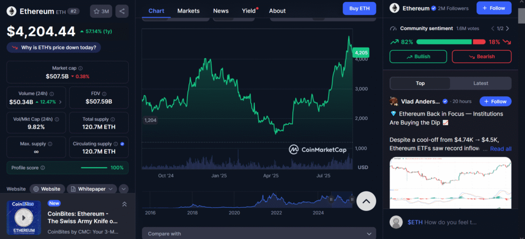Click the green-red community sentiment bar
This screenshot has height=239, width=525.
coord(451,42)
